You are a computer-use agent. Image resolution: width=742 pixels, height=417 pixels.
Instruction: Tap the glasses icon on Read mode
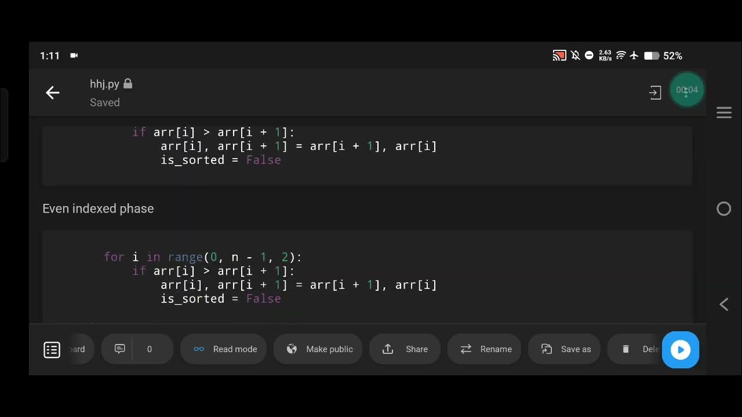(x=199, y=349)
